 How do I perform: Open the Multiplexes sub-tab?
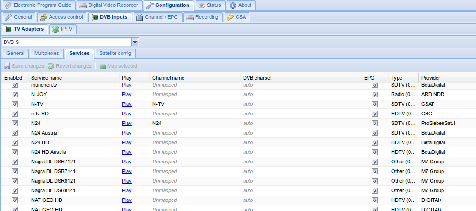coord(46,54)
